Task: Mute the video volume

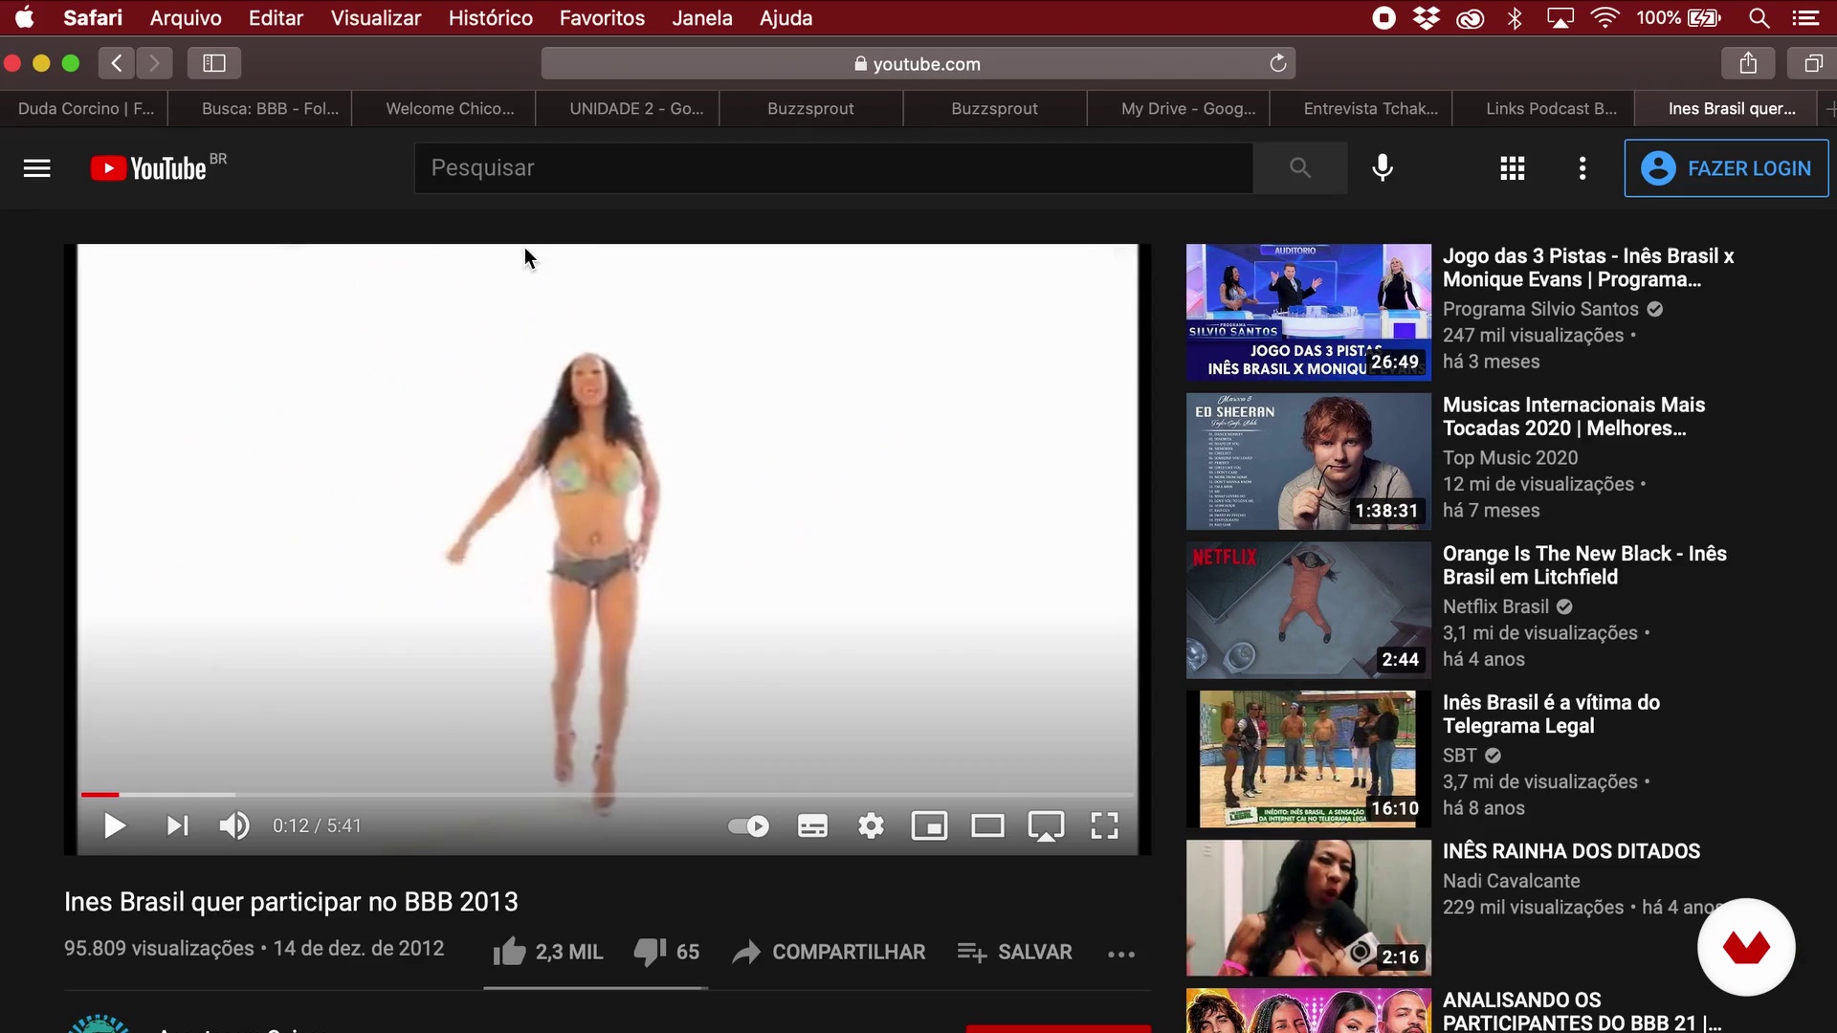Action: point(234,825)
